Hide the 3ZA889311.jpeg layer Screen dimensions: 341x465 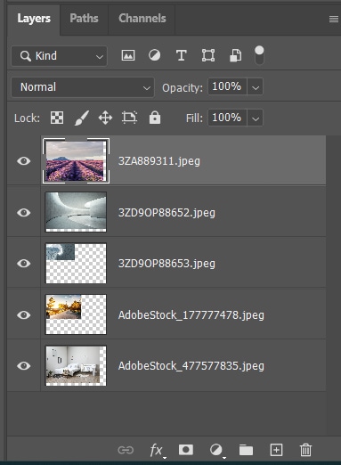coord(24,161)
